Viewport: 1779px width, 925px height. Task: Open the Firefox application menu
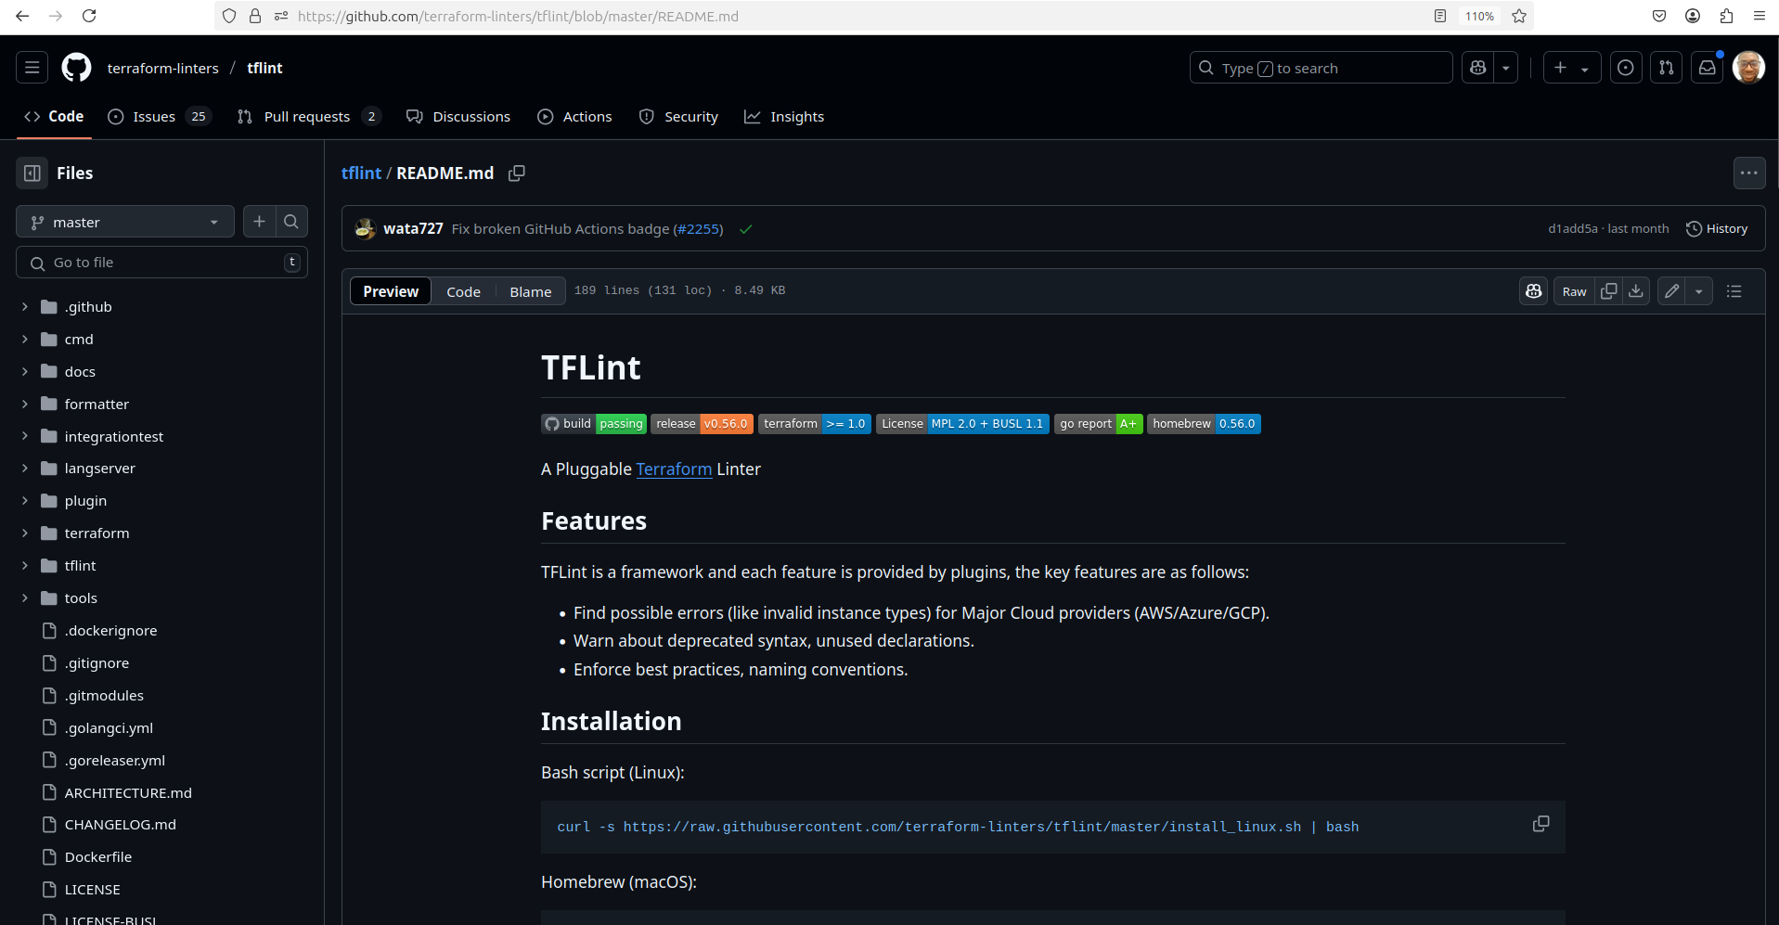(x=1760, y=16)
